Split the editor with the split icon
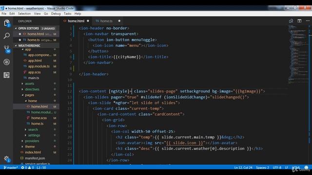 click(299, 21)
